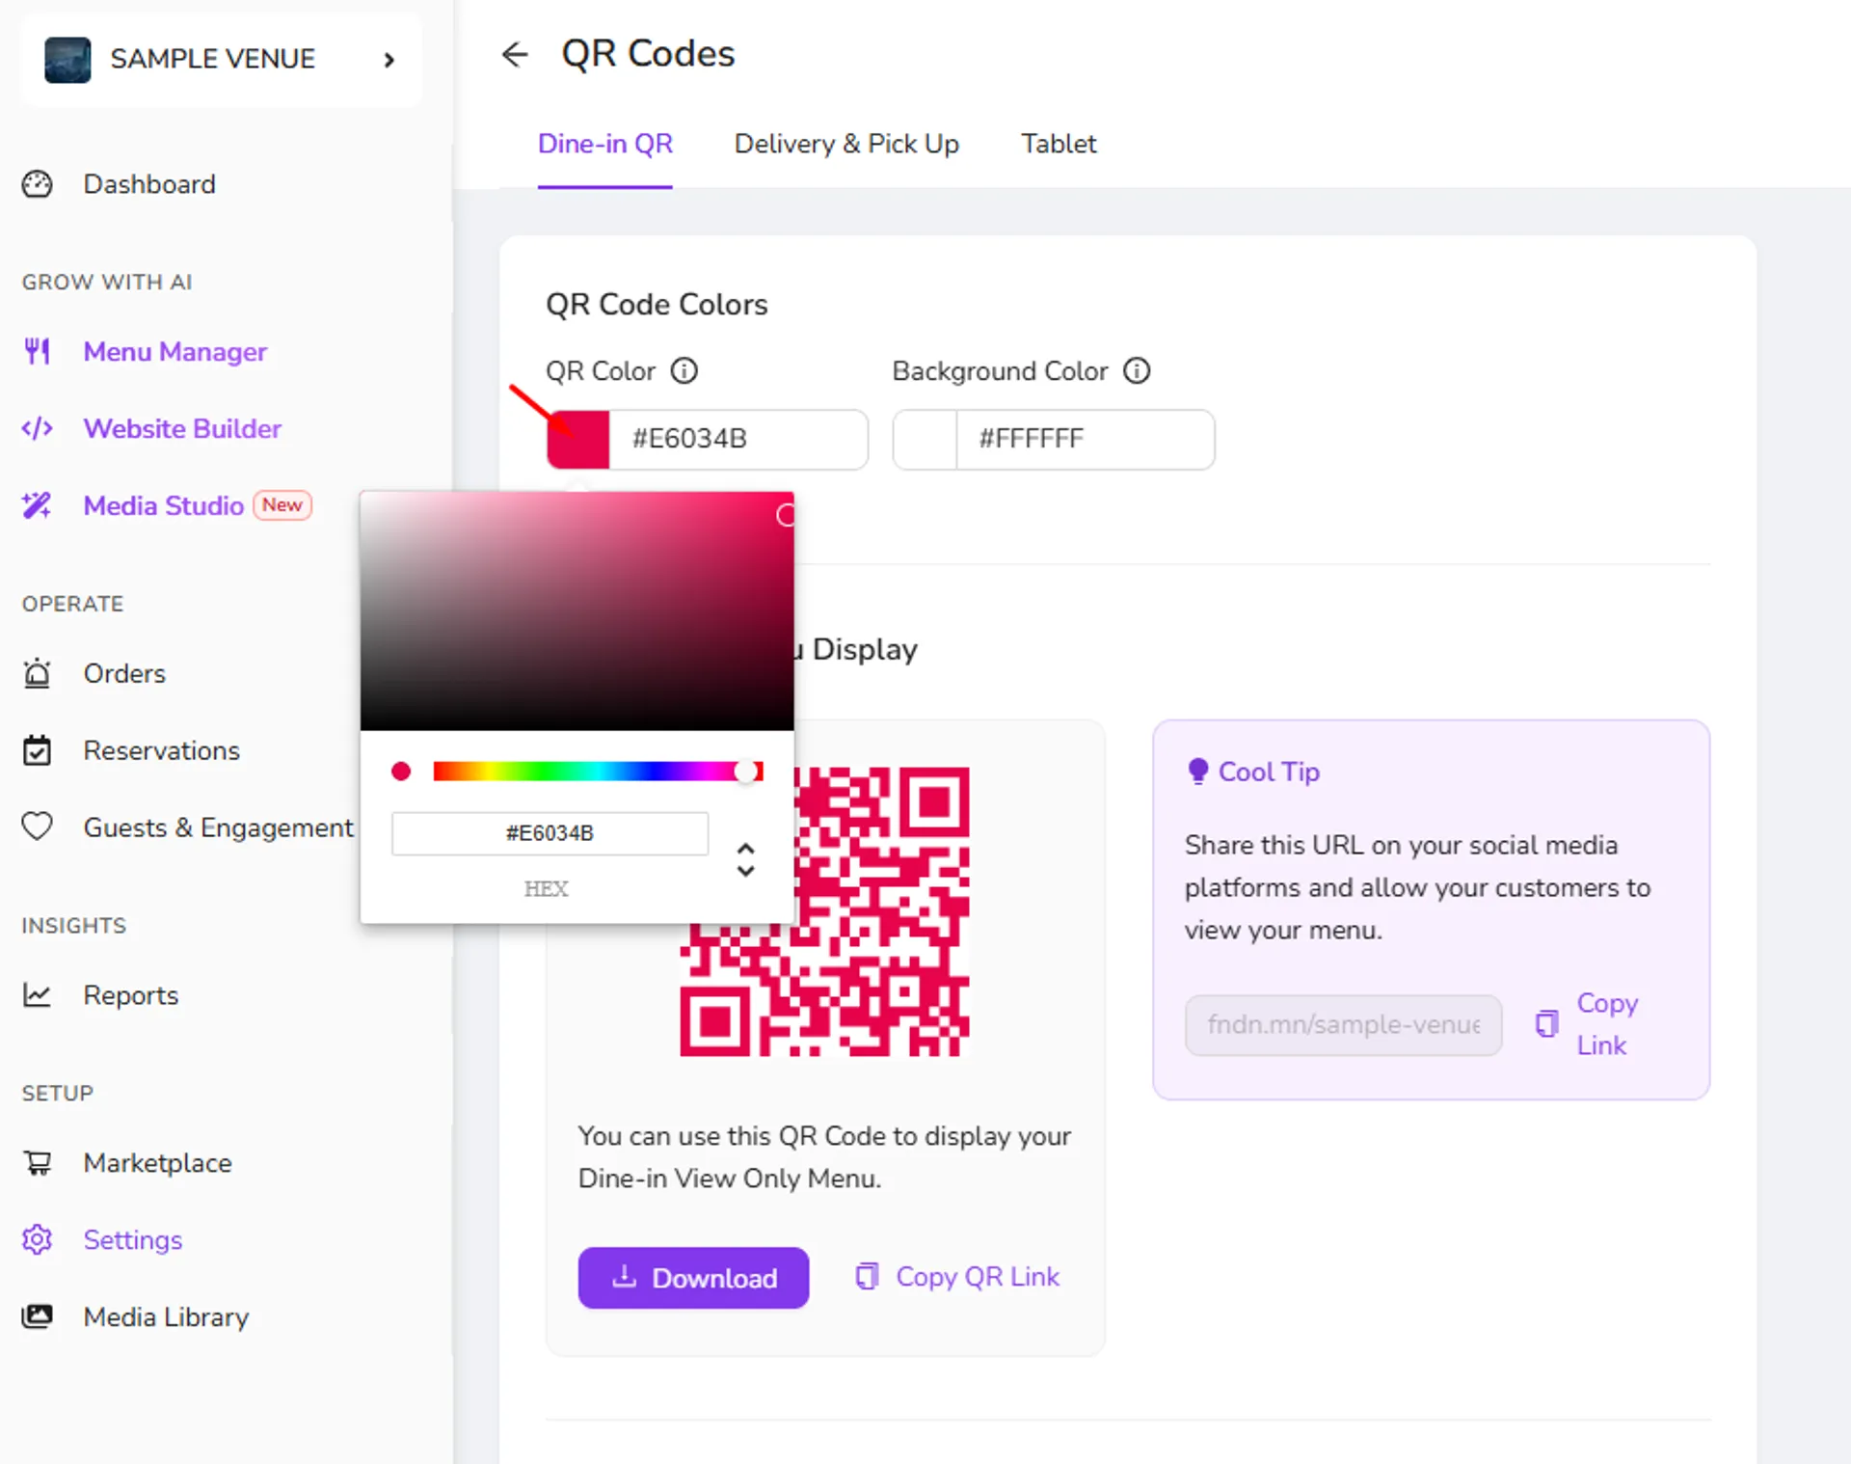Click the QR code preview image
Screen dimensions: 1851x1464
(x=824, y=911)
